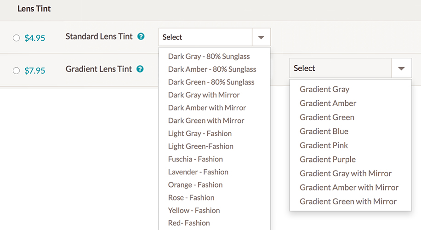This screenshot has width=421, height=230.
Task: Pick Gradient Purple tint
Action: tap(328, 160)
